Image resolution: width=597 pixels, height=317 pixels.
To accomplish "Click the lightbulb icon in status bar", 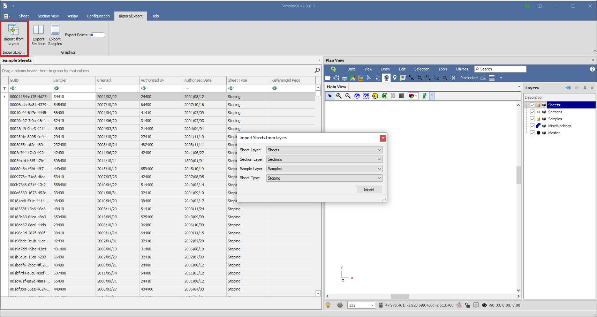I will point(328,305).
